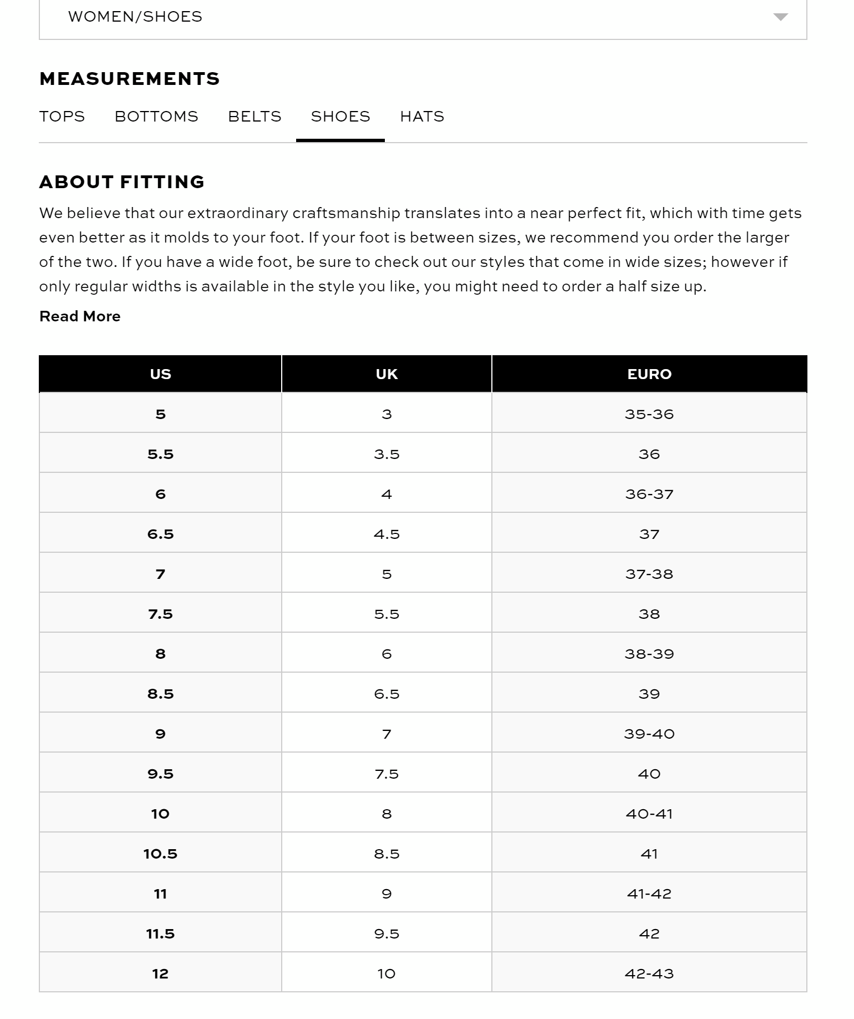Click the UK 9.5 size cell
The image size is (854, 1019).
(x=387, y=934)
